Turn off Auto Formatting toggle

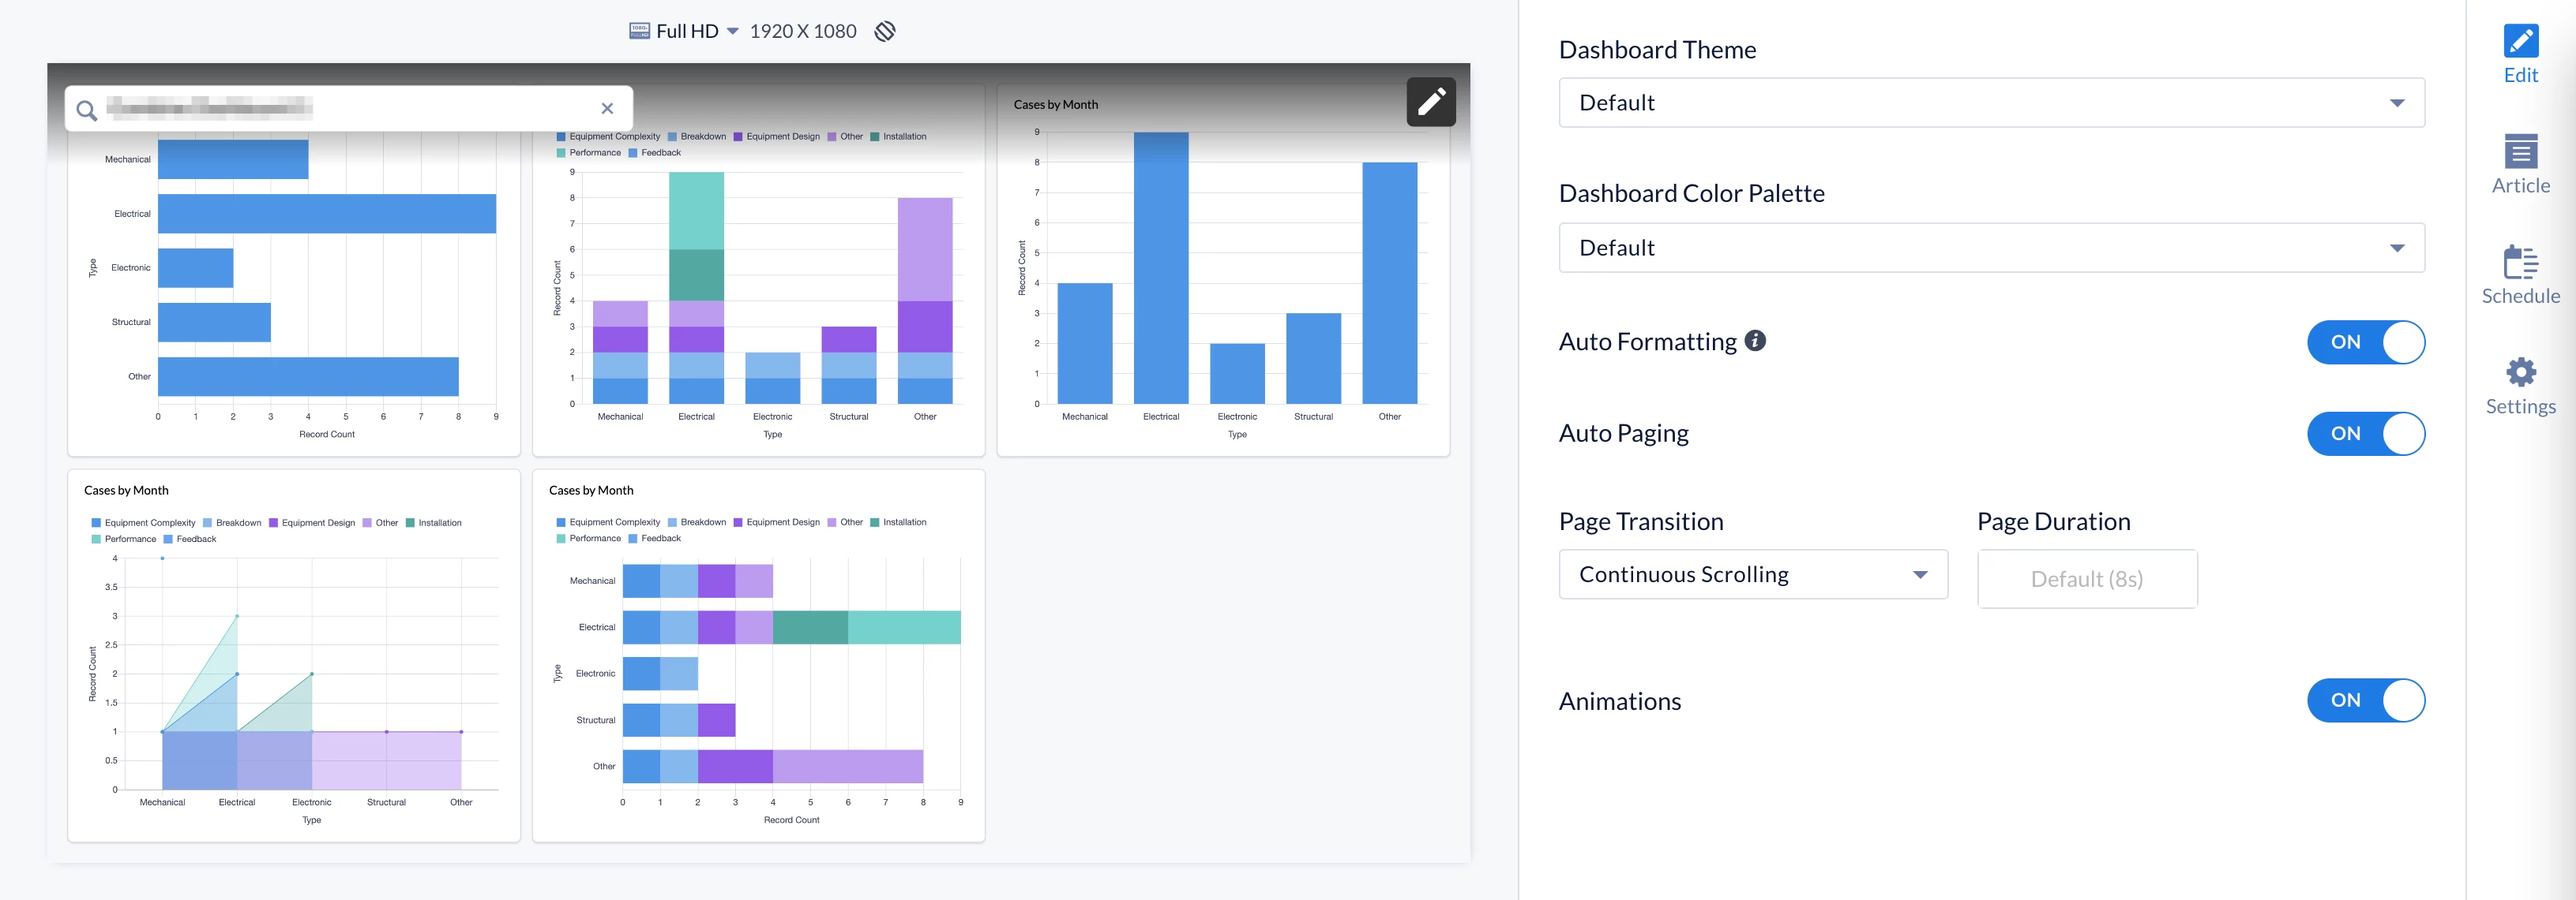2365,342
